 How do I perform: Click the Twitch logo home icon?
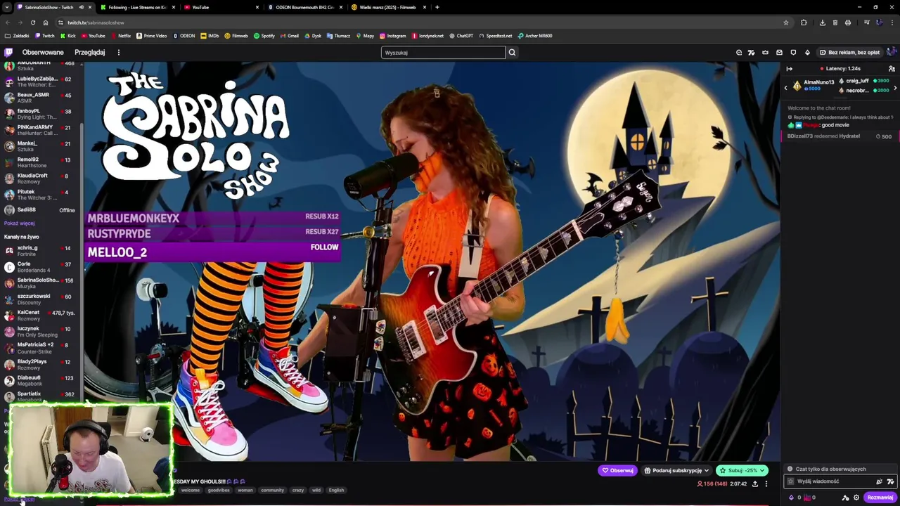[8, 52]
